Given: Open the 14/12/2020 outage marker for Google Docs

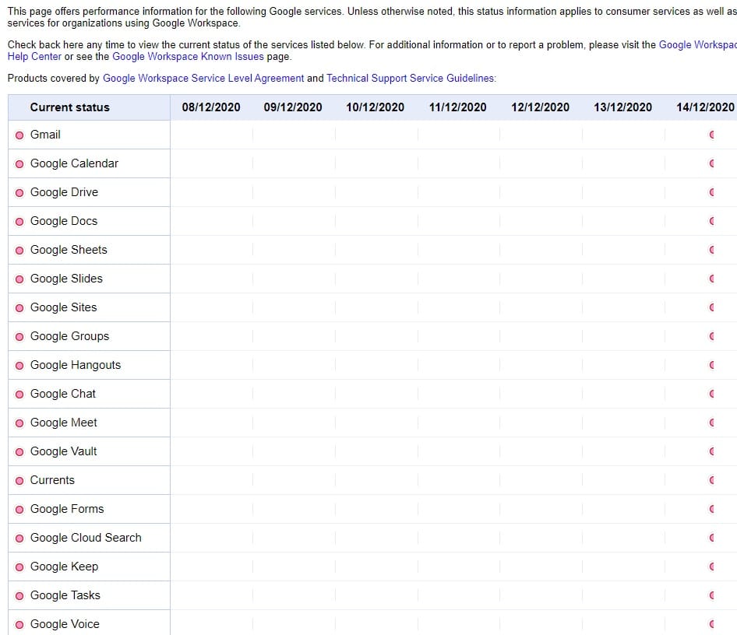Looking at the screenshot, I should click(711, 221).
